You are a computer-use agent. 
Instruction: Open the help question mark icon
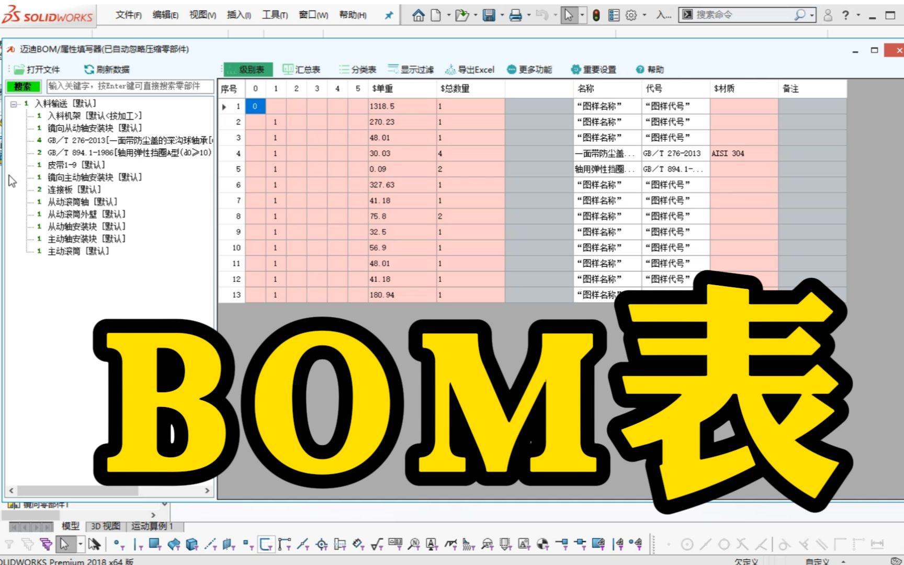pyautogui.click(x=845, y=15)
